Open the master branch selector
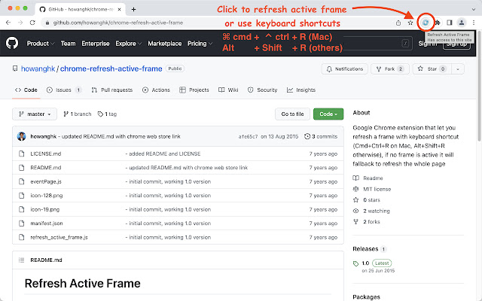This screenshot has width=482, height=301. (35, 114)
